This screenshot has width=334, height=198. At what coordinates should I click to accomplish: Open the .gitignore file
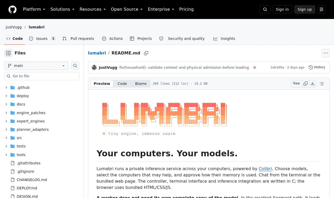point(25,171)
